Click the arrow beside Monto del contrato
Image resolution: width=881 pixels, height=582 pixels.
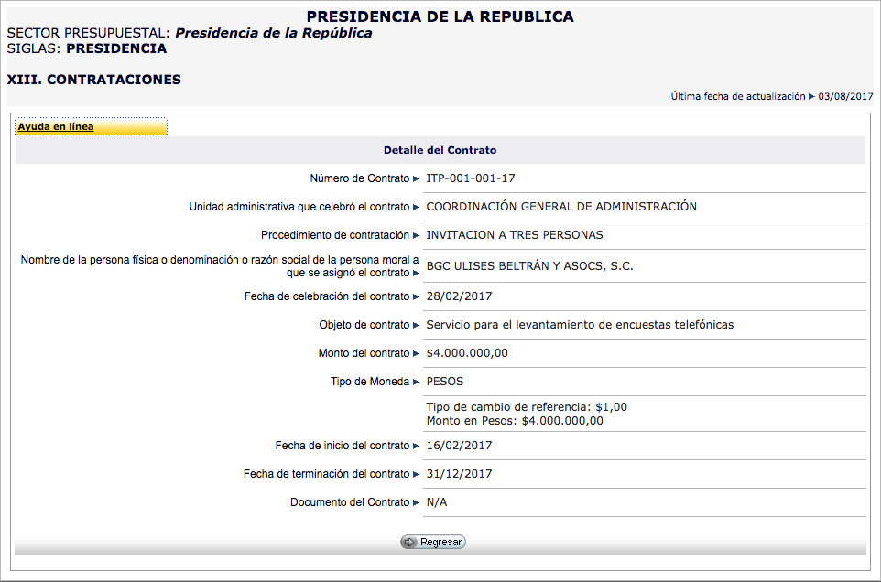[x=416, y=353]
